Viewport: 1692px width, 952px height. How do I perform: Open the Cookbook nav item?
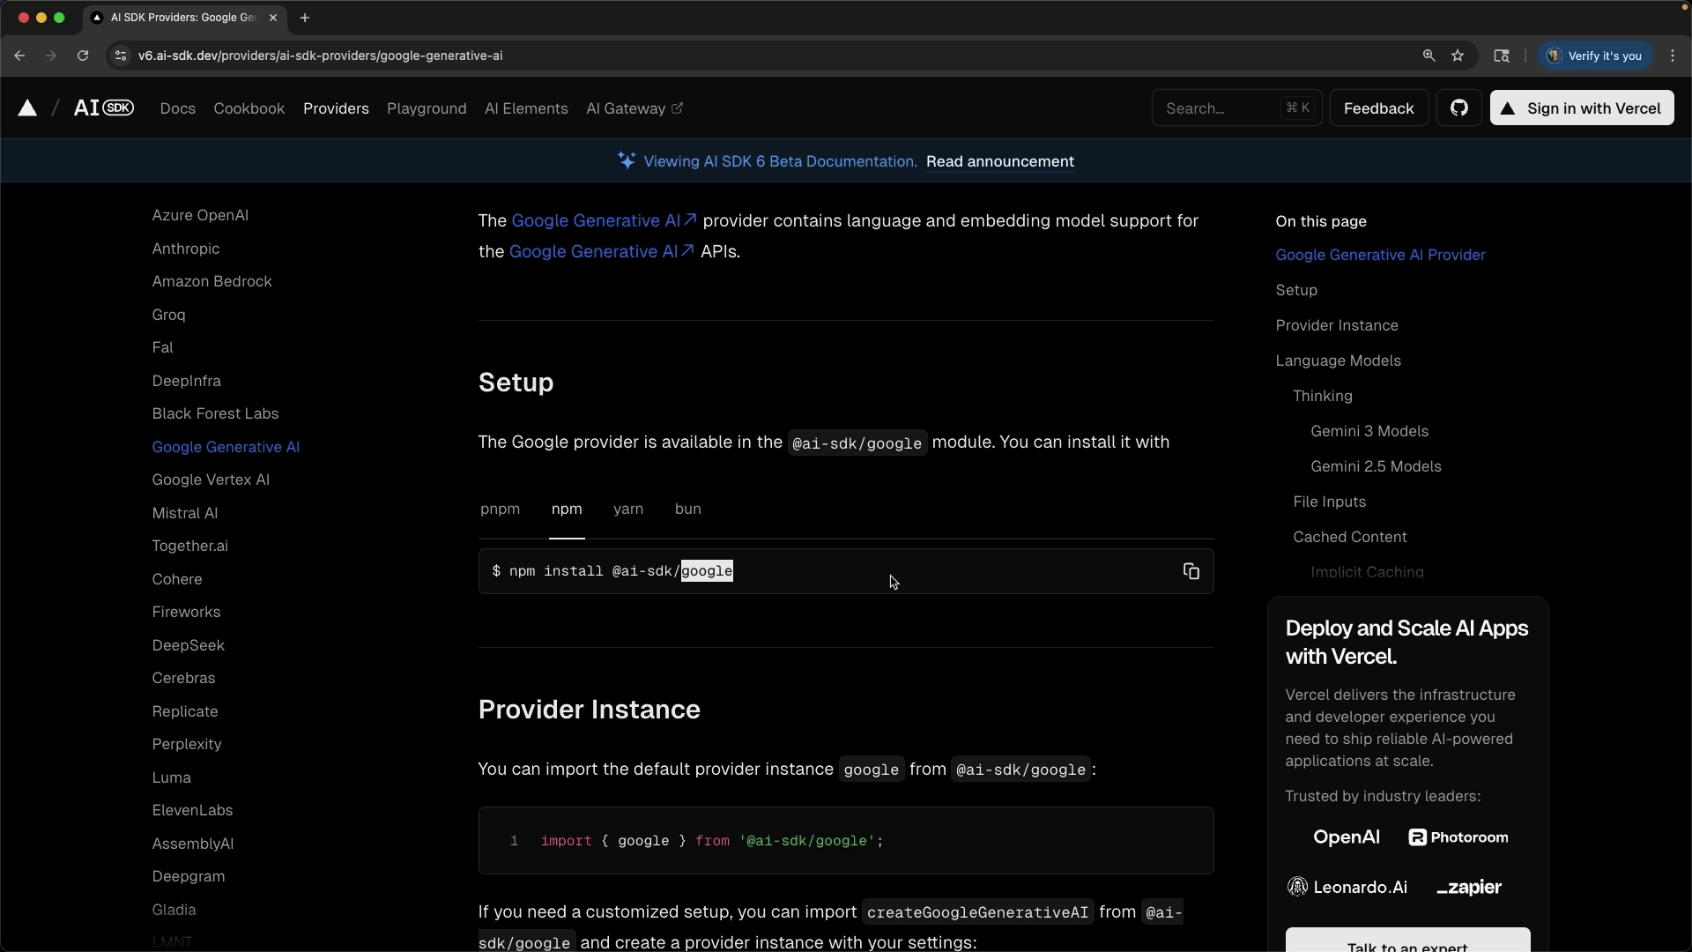point(249,108)
